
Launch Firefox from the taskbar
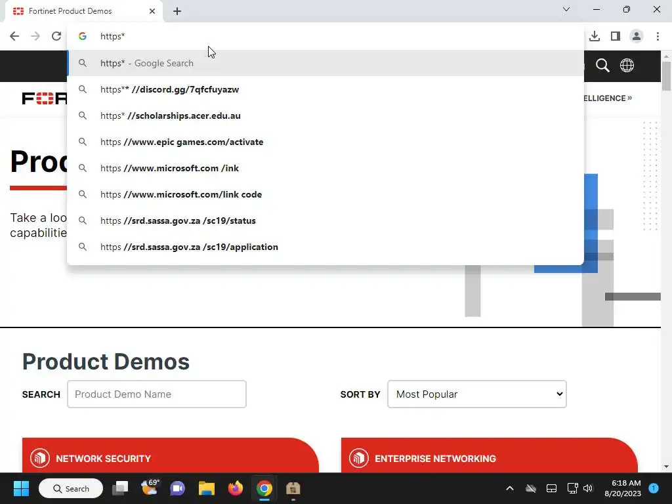tap(236, 488)
